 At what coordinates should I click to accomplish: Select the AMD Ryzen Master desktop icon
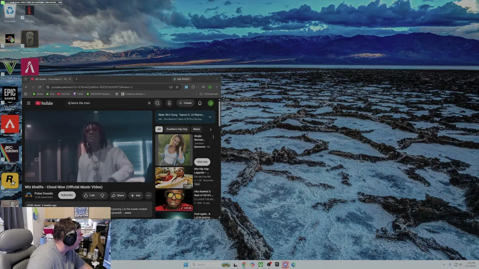10,42
